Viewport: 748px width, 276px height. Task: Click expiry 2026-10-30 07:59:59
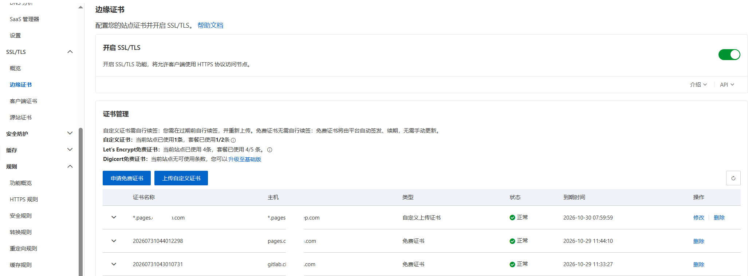point(588,217)
